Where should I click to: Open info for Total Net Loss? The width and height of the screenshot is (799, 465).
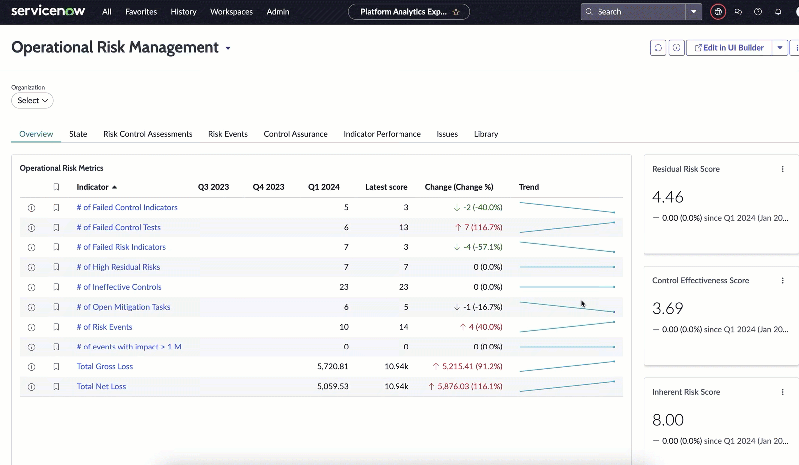(x=31, y=387)
